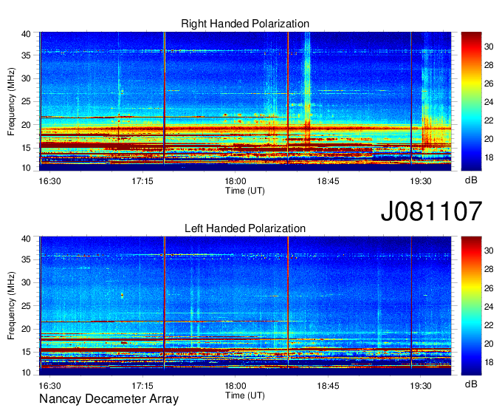The image size is (502, 408).
Task: Click the 25 MHz tick on Right Handed plot
Action: (27, 102)
